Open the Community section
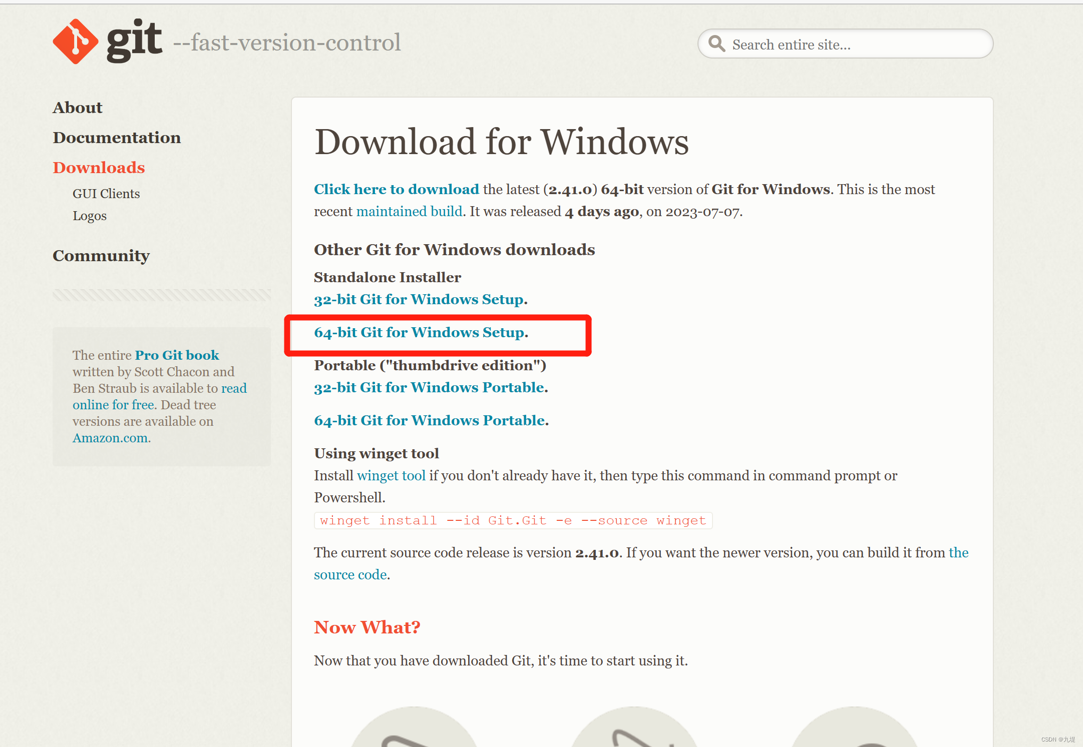The width and height of the screenshot is (1083, 747). (x=101, y=256)
